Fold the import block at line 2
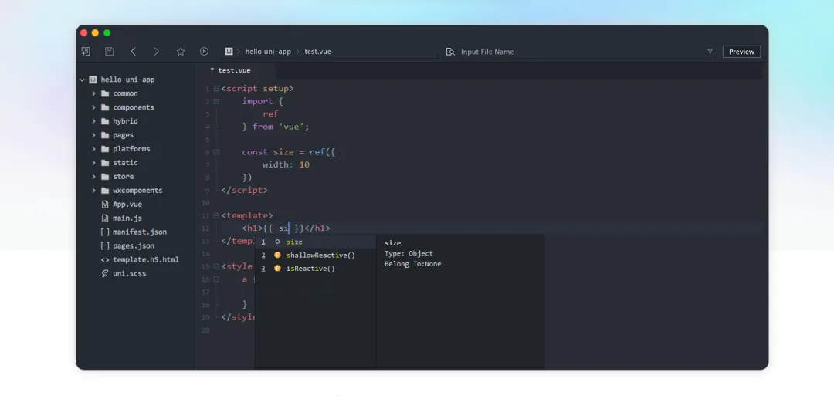The width and height of the screenshot is (834, 396). point(216,101)
